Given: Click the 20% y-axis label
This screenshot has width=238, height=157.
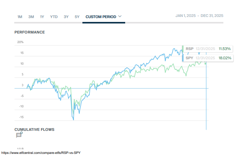Looking at the screenshot, I should tap(20, 42).
